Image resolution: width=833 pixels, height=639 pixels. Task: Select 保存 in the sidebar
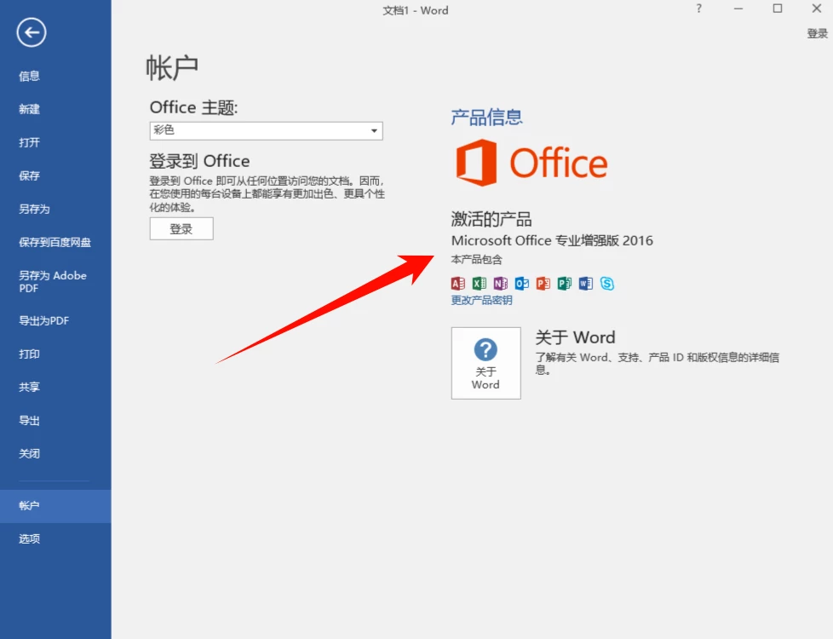click(x=55, y=176)
